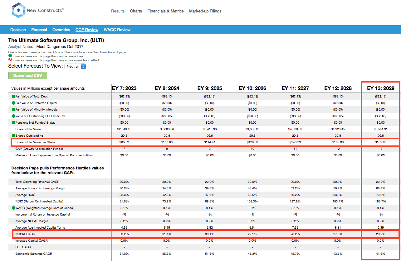Click the Shareholder Value per Share row label
401x261 pixels.
pos(35,142)
